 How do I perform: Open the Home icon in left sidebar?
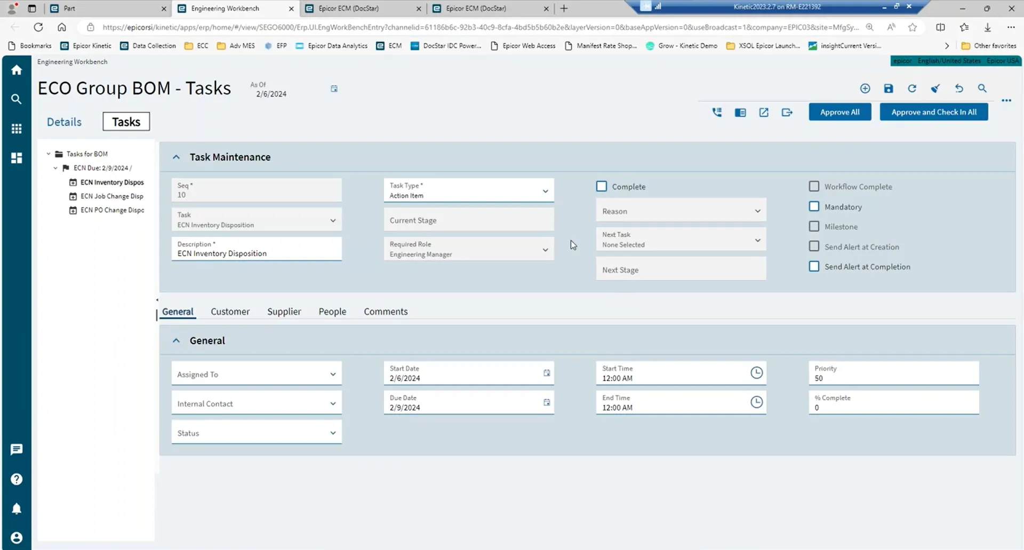[17, 70]
